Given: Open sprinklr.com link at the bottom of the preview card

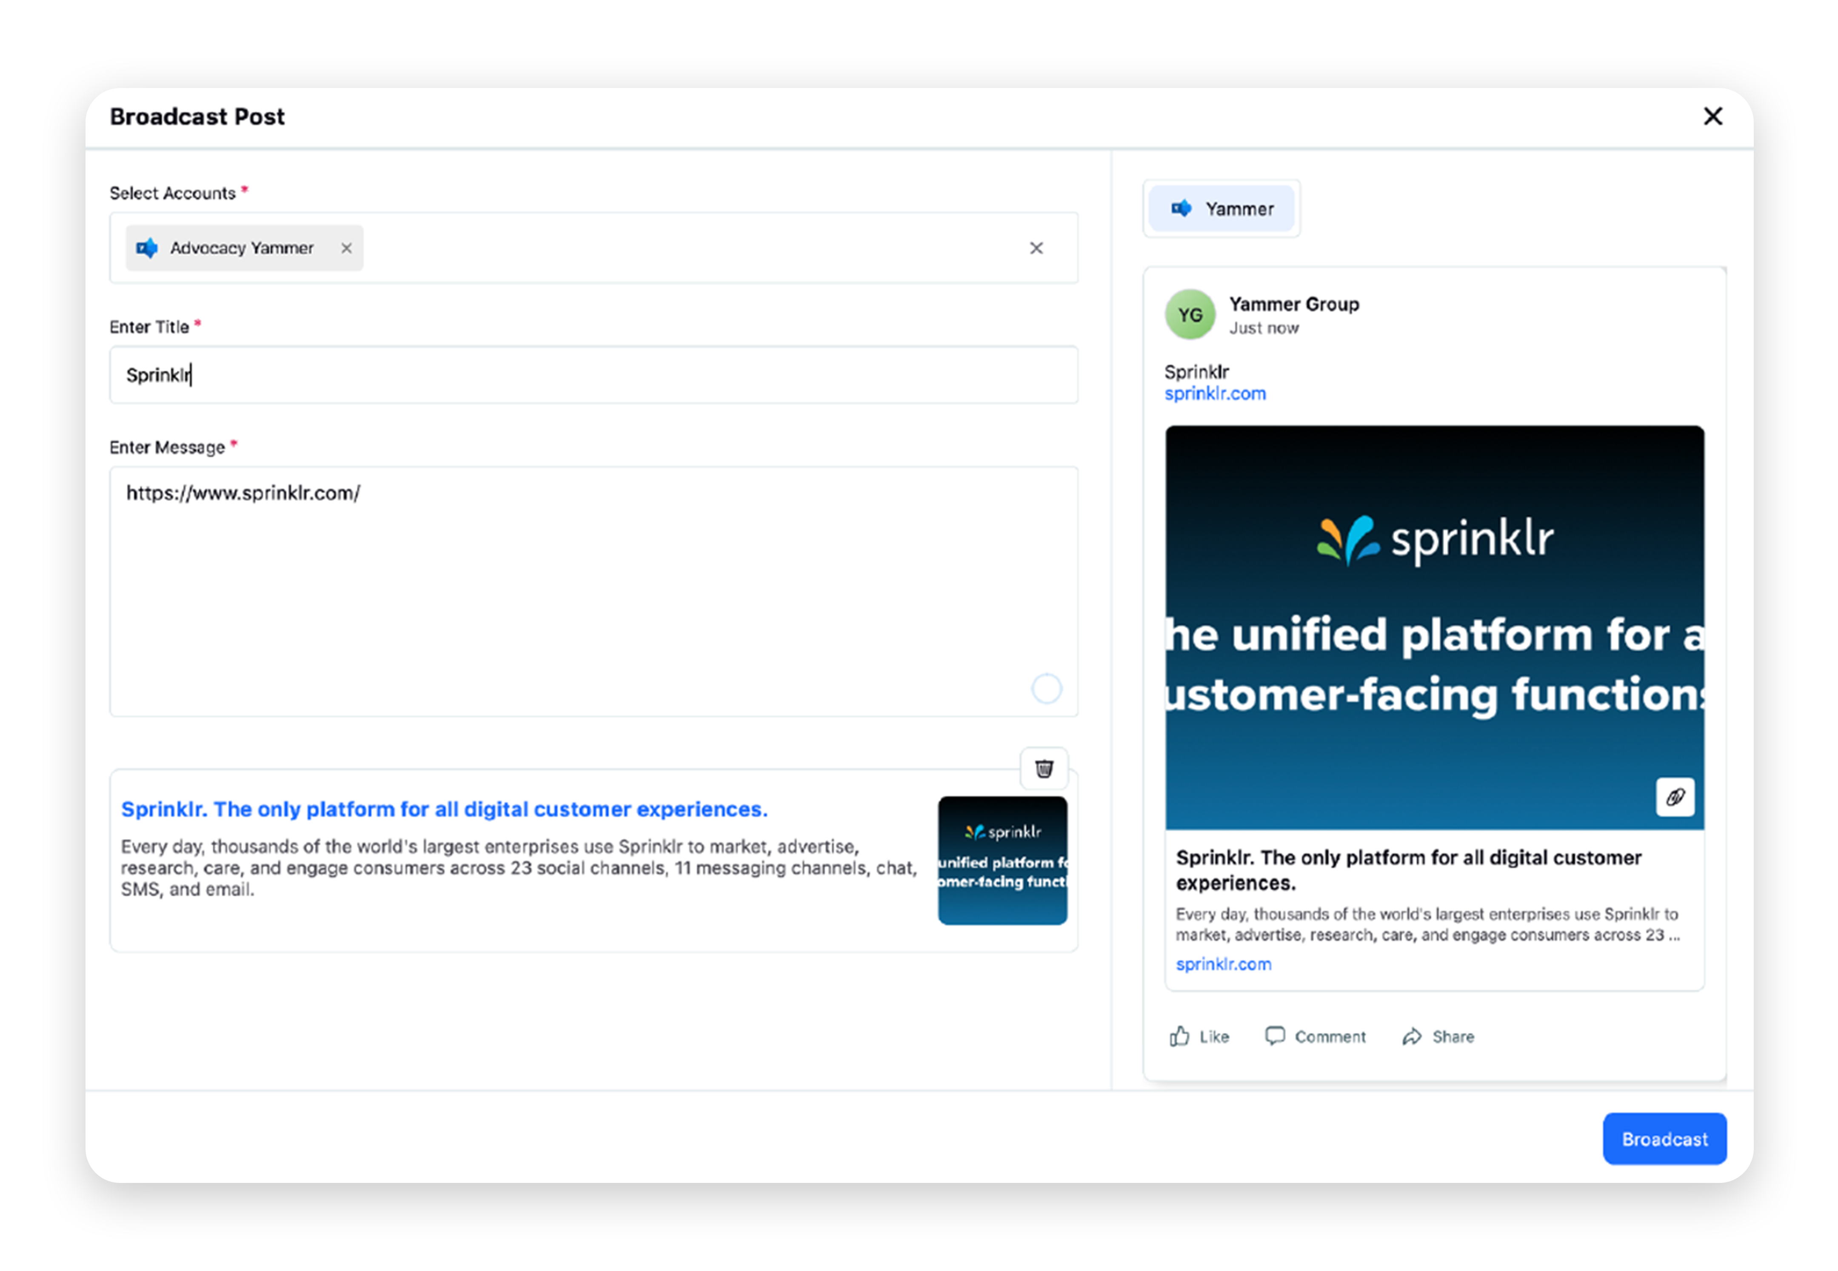Looking at the screenshot, I should [x=1223, y=963].
